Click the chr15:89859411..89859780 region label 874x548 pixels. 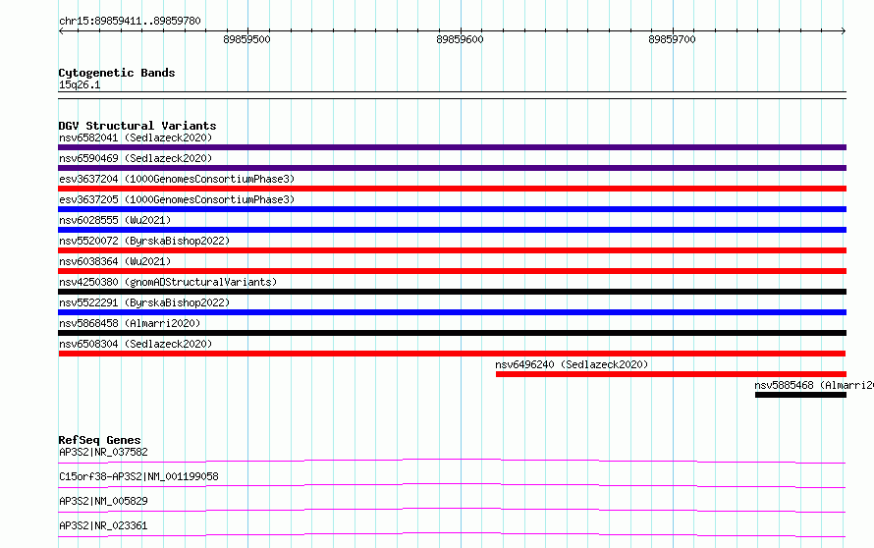click(130, 21)
